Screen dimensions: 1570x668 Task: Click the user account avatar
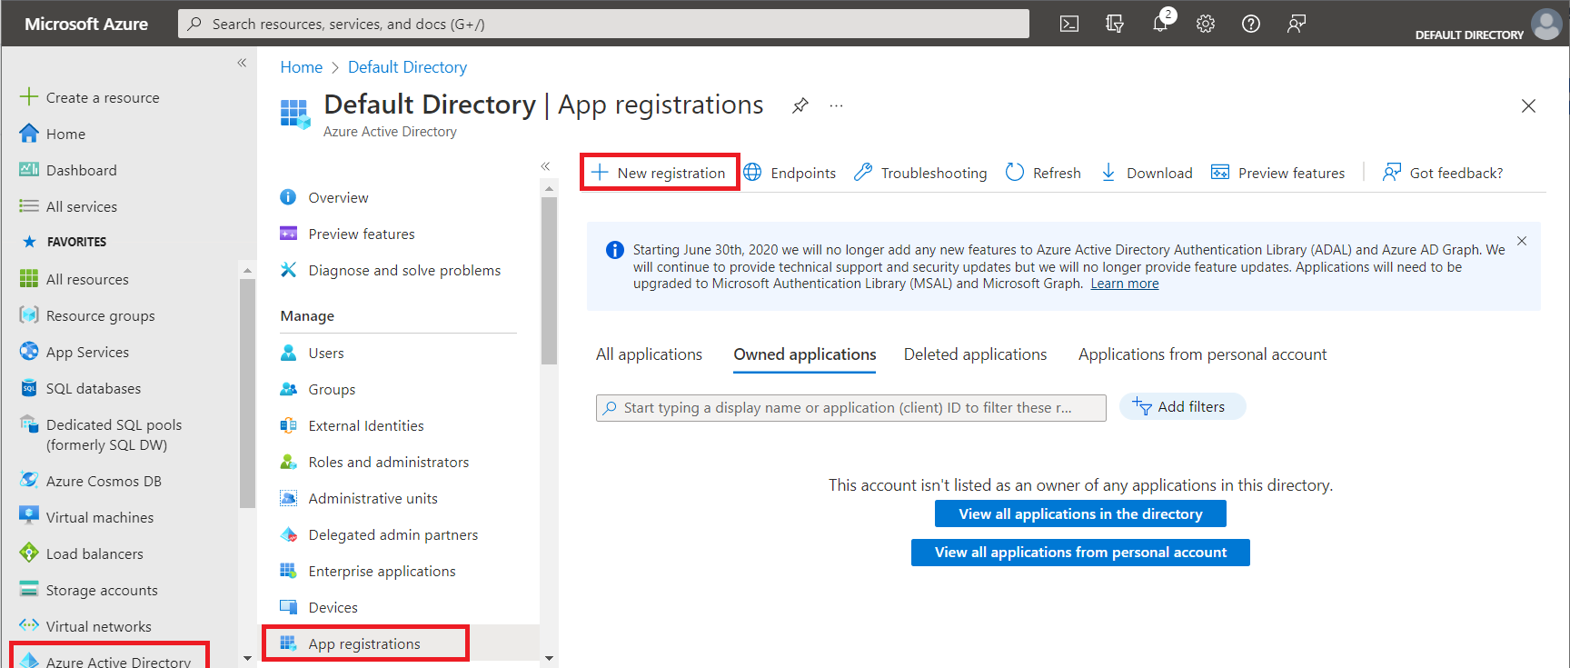(1546, 24)
